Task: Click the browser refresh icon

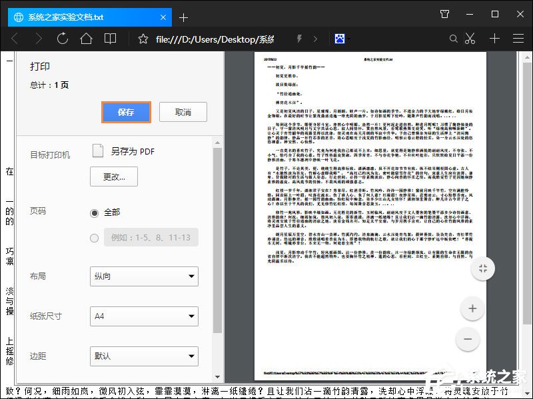Action: tap(63, 39)
